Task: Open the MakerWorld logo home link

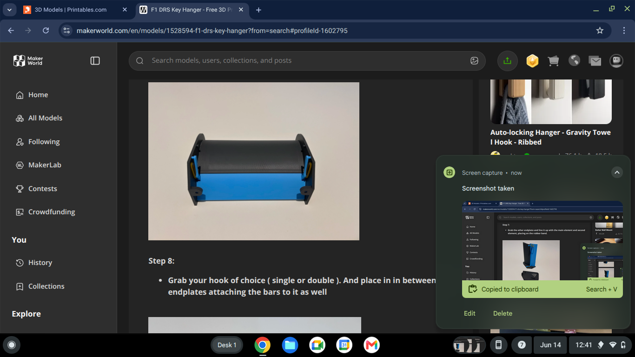Action: 28,61
